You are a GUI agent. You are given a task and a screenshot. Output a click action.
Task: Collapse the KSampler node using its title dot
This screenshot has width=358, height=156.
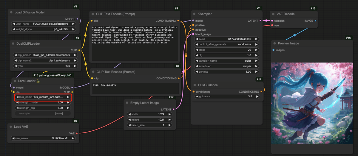194,14
